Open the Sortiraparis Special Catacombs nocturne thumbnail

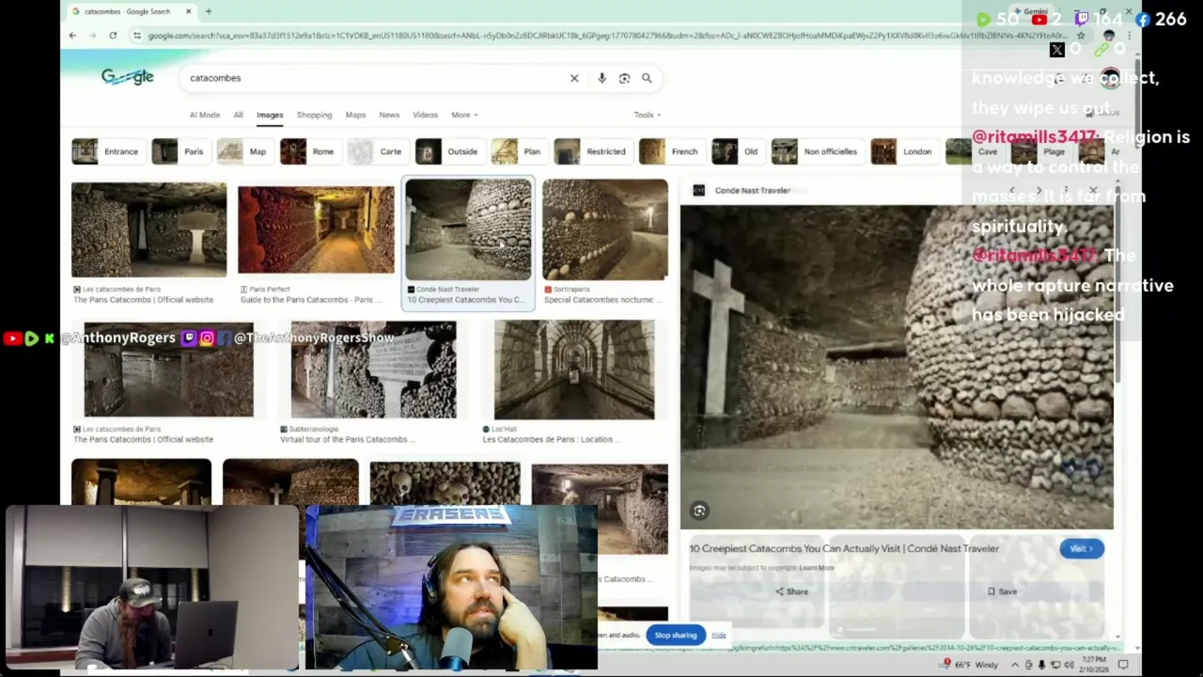[605, 229]
